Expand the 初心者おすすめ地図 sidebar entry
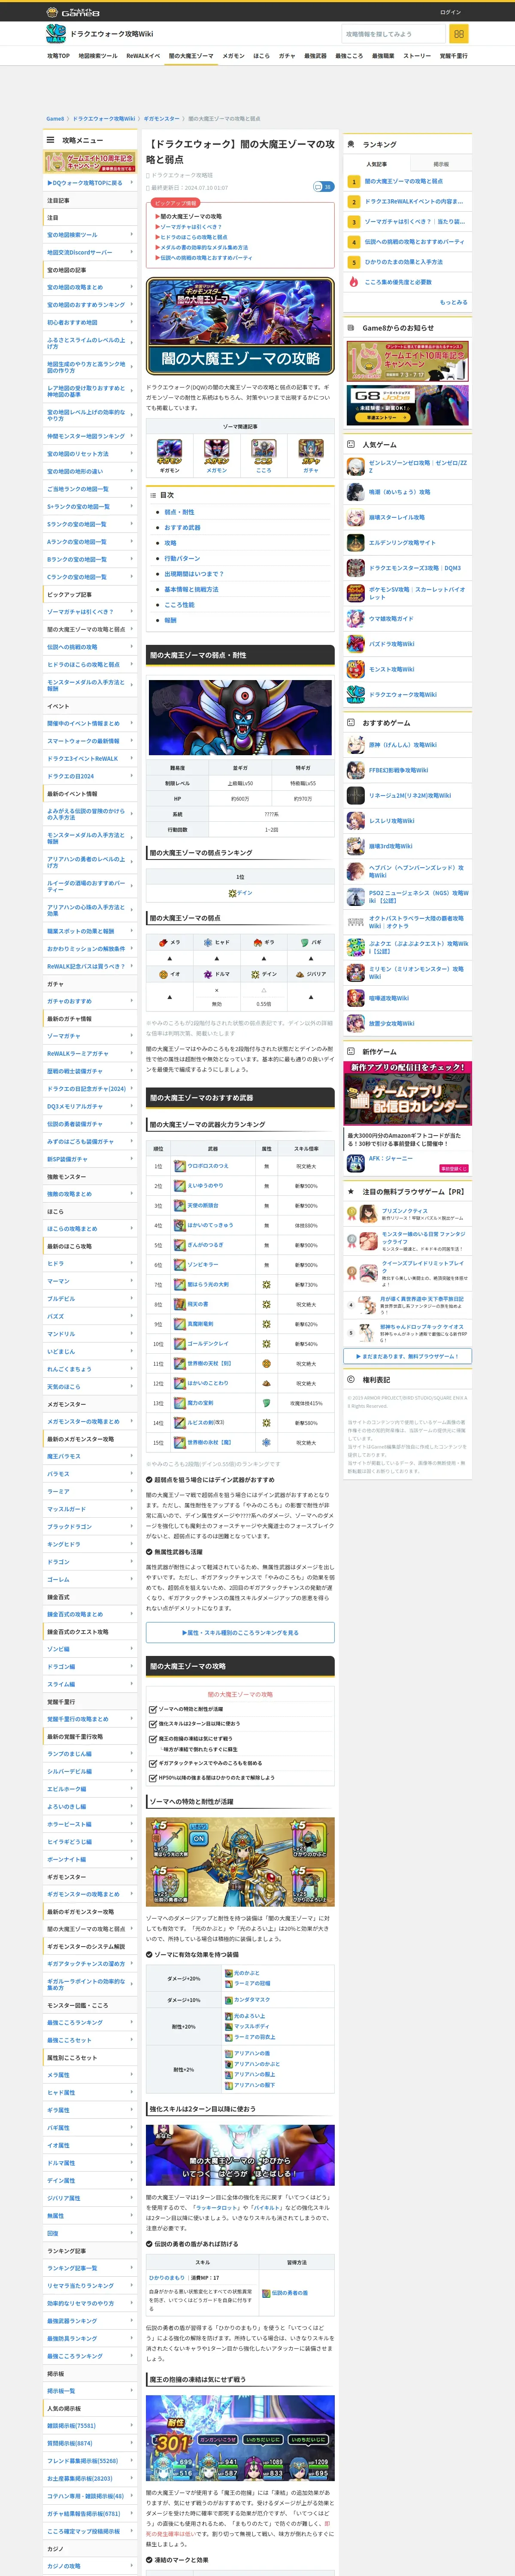The width and height of the screenshot is (515, 2576). click(x=90, y=323)
